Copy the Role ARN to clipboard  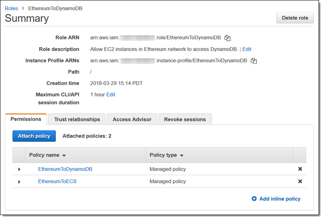(x=227, y=38)
